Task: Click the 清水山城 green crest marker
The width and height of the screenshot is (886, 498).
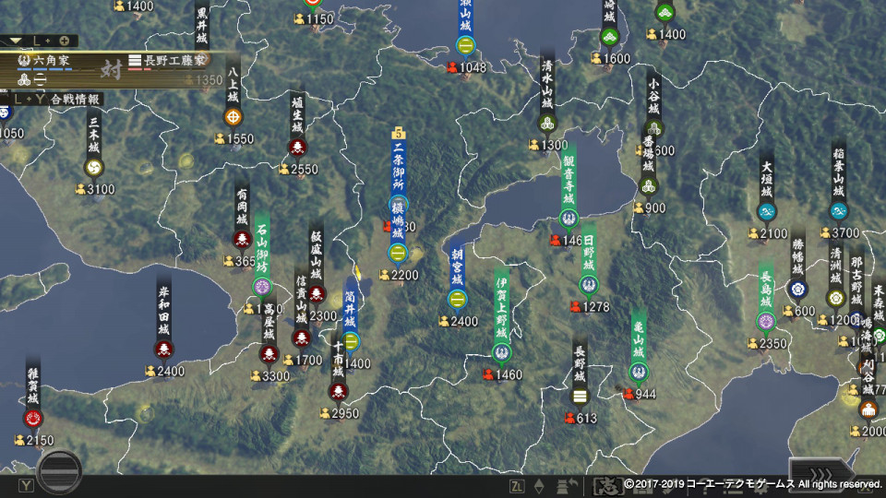Action: click(546, 123)
